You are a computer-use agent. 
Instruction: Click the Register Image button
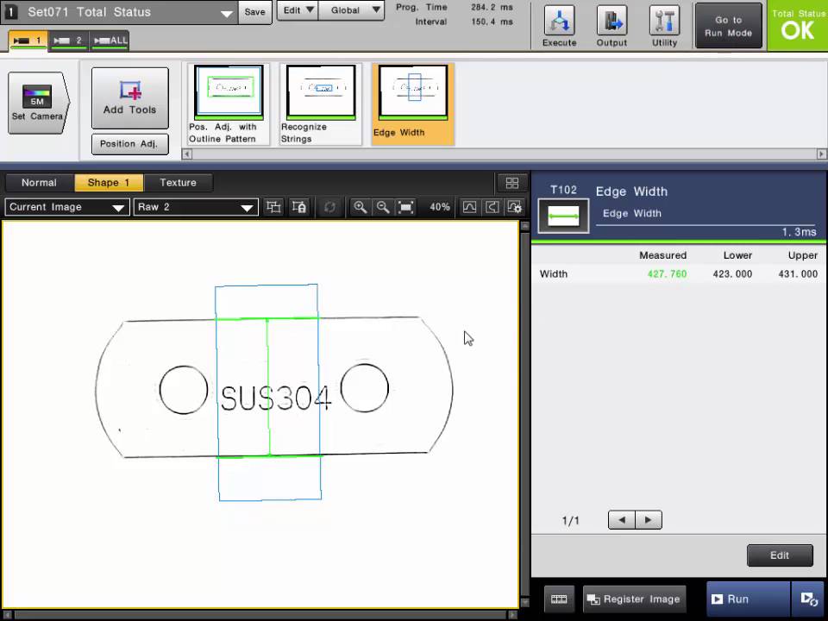634,599
